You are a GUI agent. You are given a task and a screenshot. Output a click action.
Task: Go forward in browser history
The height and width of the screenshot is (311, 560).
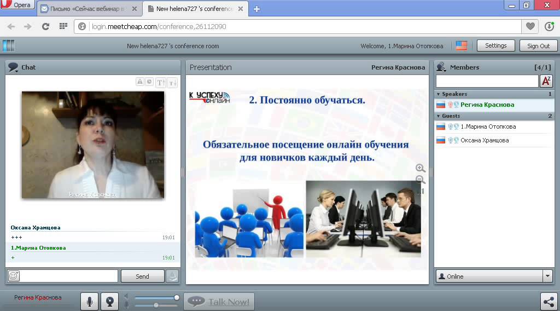(28, 26)
